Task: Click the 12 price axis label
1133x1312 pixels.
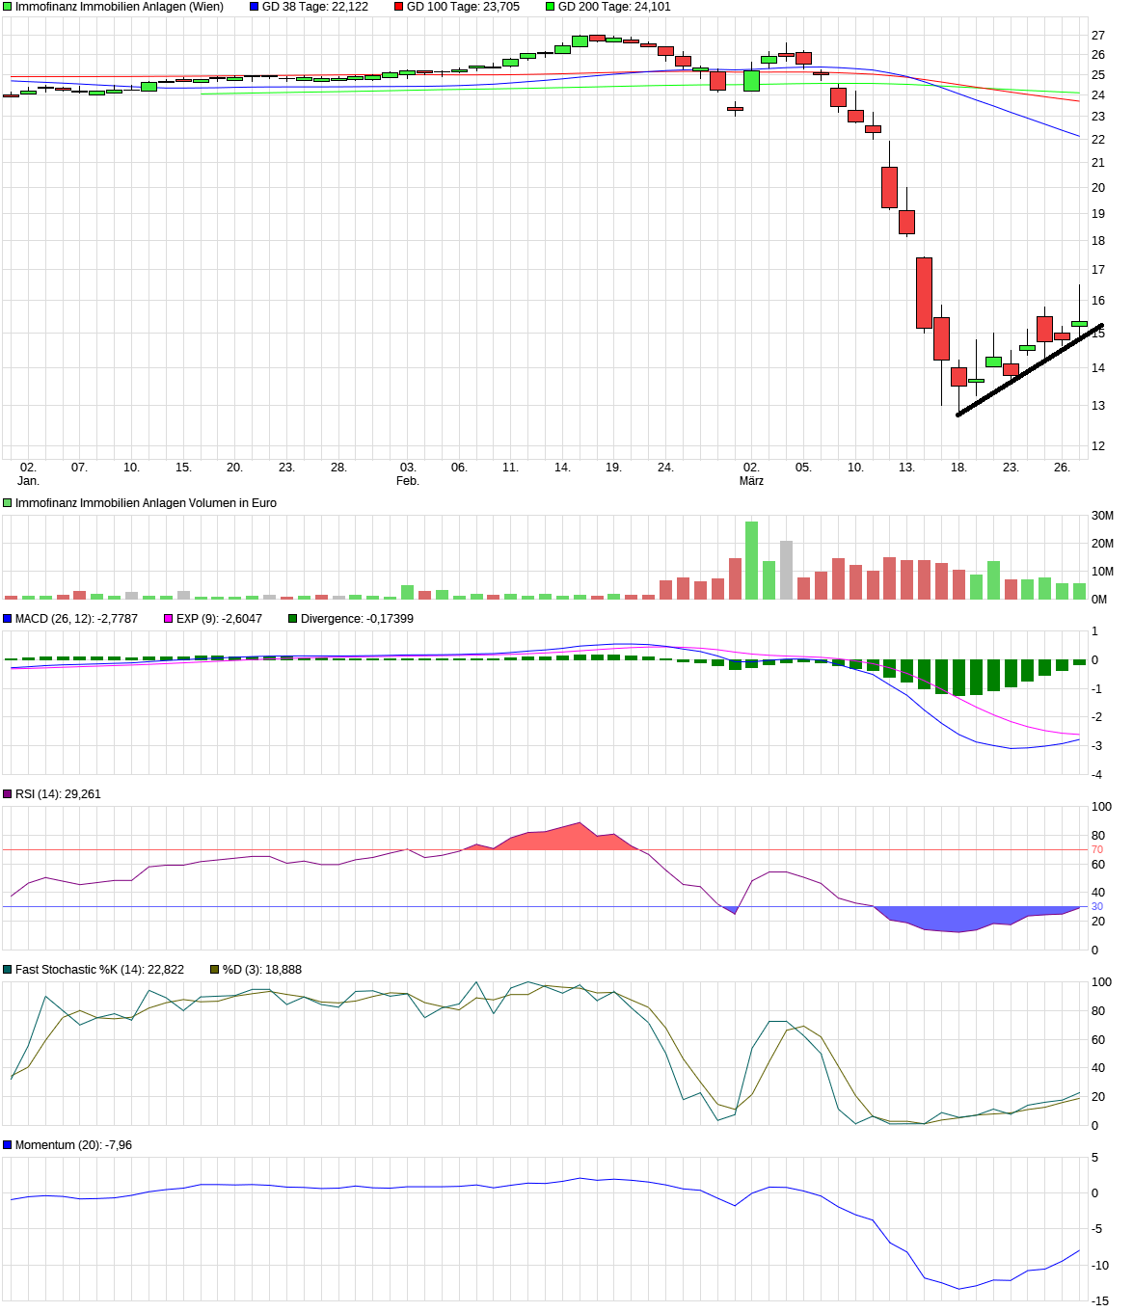Action: tap(1098, 446)
